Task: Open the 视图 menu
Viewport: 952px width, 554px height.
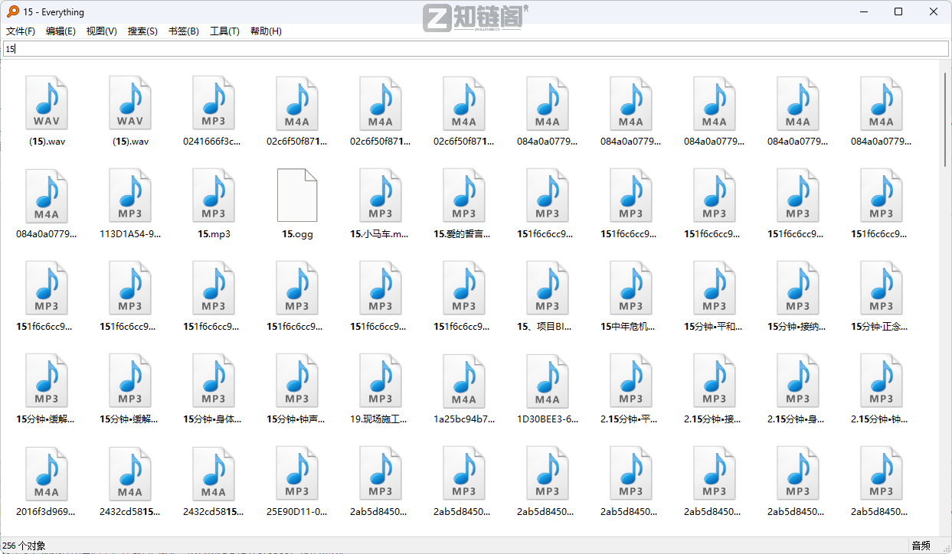Action: coord(101,31)
